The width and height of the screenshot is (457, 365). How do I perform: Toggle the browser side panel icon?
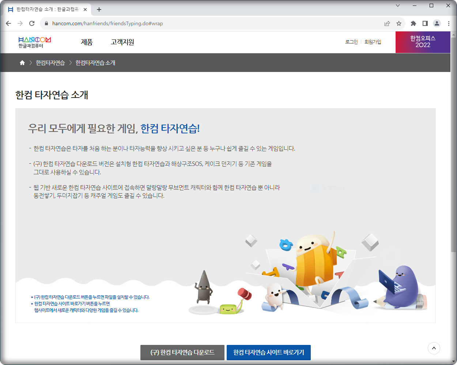click(425, 23)
